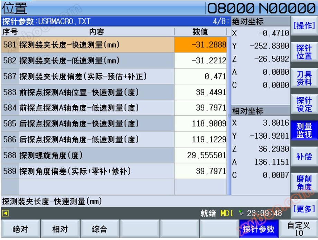Viewport: 318px width, 240px height.
Task: Select the 探针参数 bottom softkey
Action: point(258,229)
